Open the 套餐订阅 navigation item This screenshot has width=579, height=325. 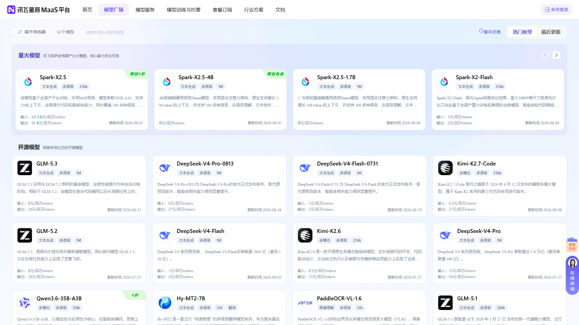click(222, 10)
